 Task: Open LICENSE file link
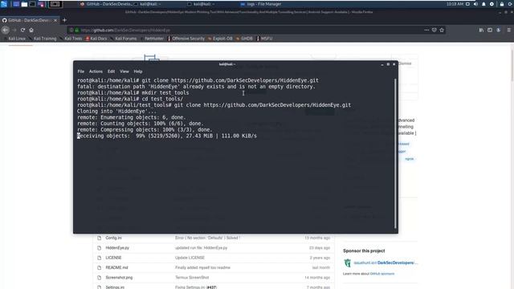[x=113, y=258]
